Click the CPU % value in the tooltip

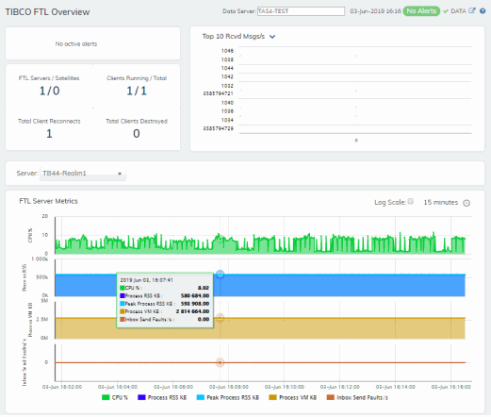click(204, 288)
